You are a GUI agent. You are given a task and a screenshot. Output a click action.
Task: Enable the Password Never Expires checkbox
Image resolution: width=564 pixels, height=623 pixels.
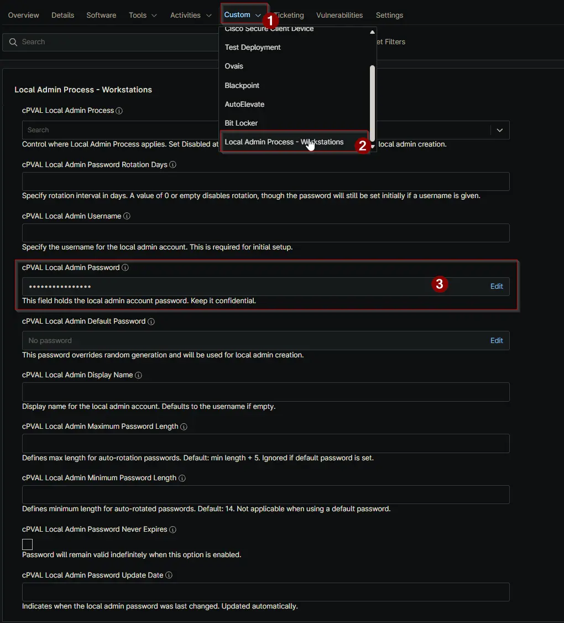(x=27, y=544)
